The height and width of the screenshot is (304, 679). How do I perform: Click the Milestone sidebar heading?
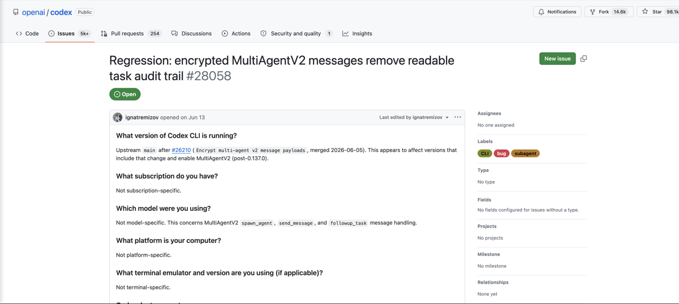[489, 254]
